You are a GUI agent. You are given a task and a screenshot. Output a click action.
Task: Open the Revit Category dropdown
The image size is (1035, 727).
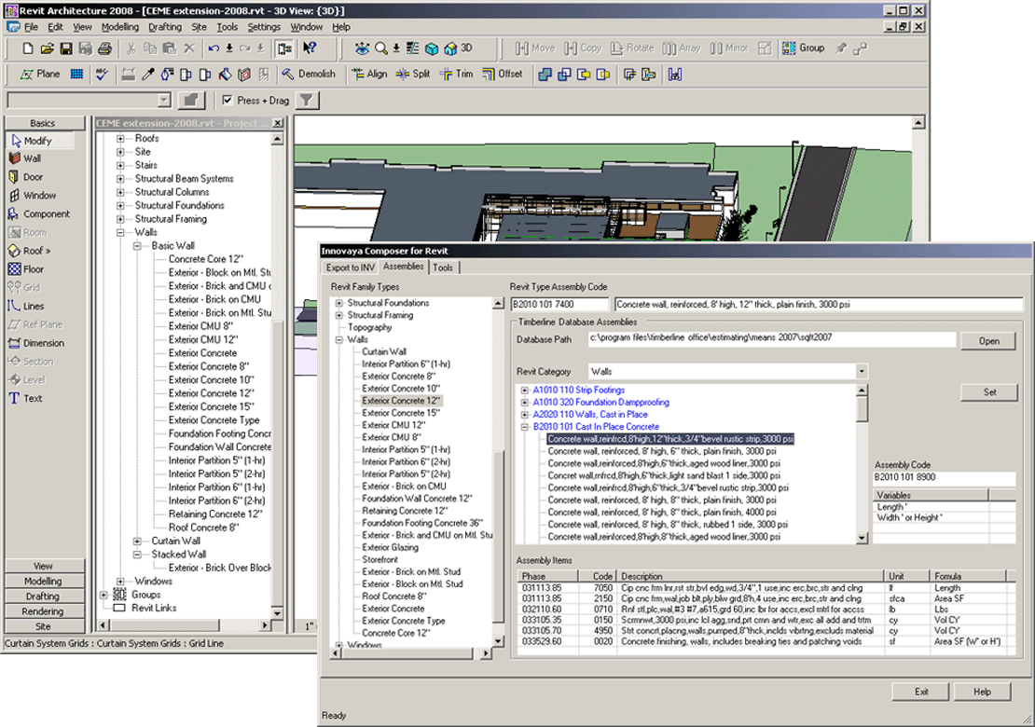[x=862, y=371]
